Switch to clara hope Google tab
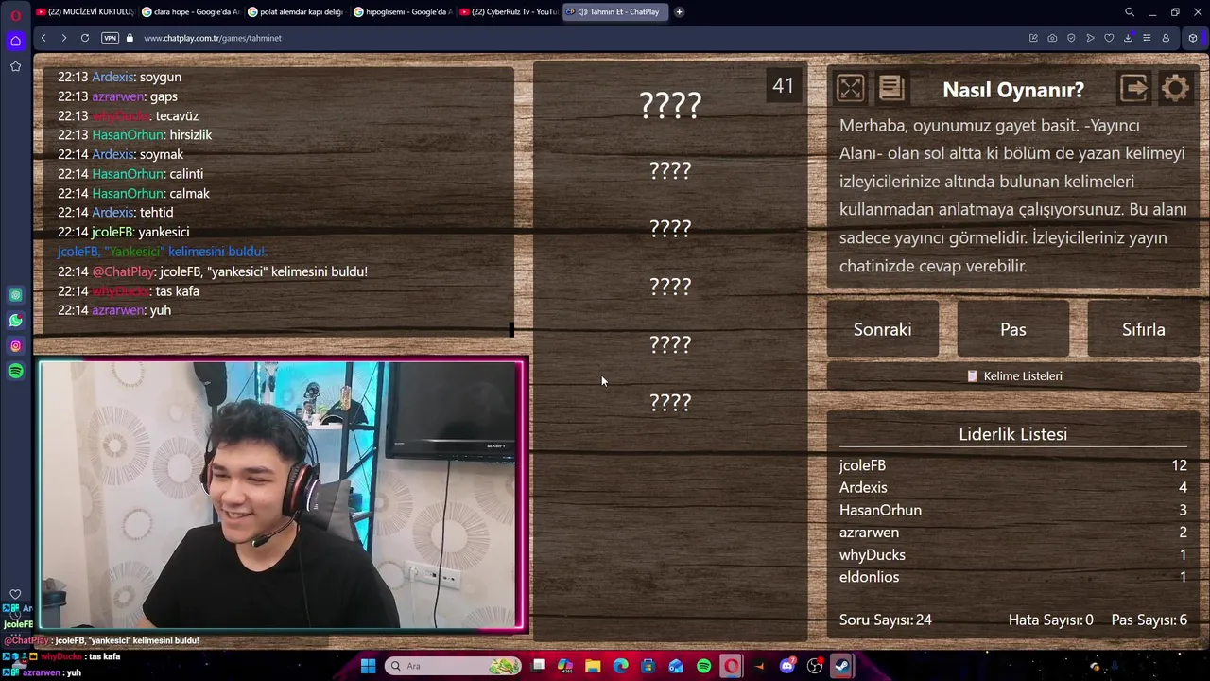 [x=191, y=12]
